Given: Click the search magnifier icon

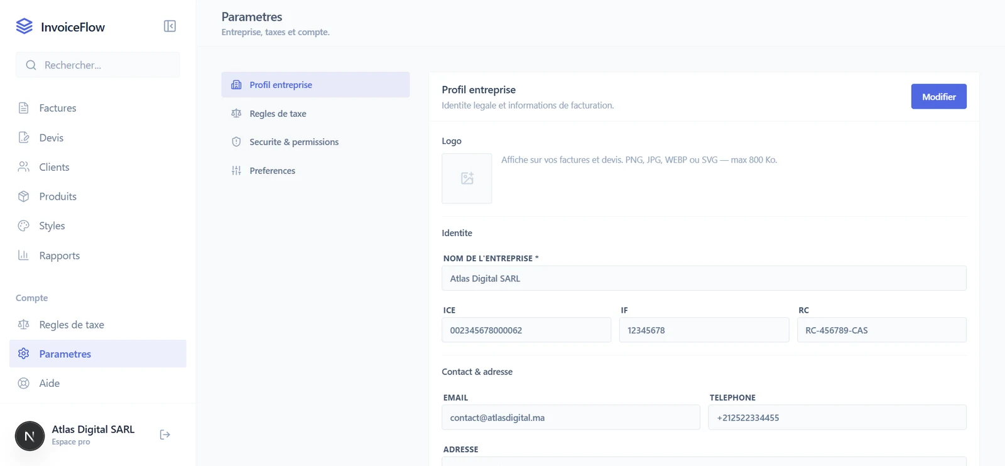Looking at the screenshot, I should 31,65.
